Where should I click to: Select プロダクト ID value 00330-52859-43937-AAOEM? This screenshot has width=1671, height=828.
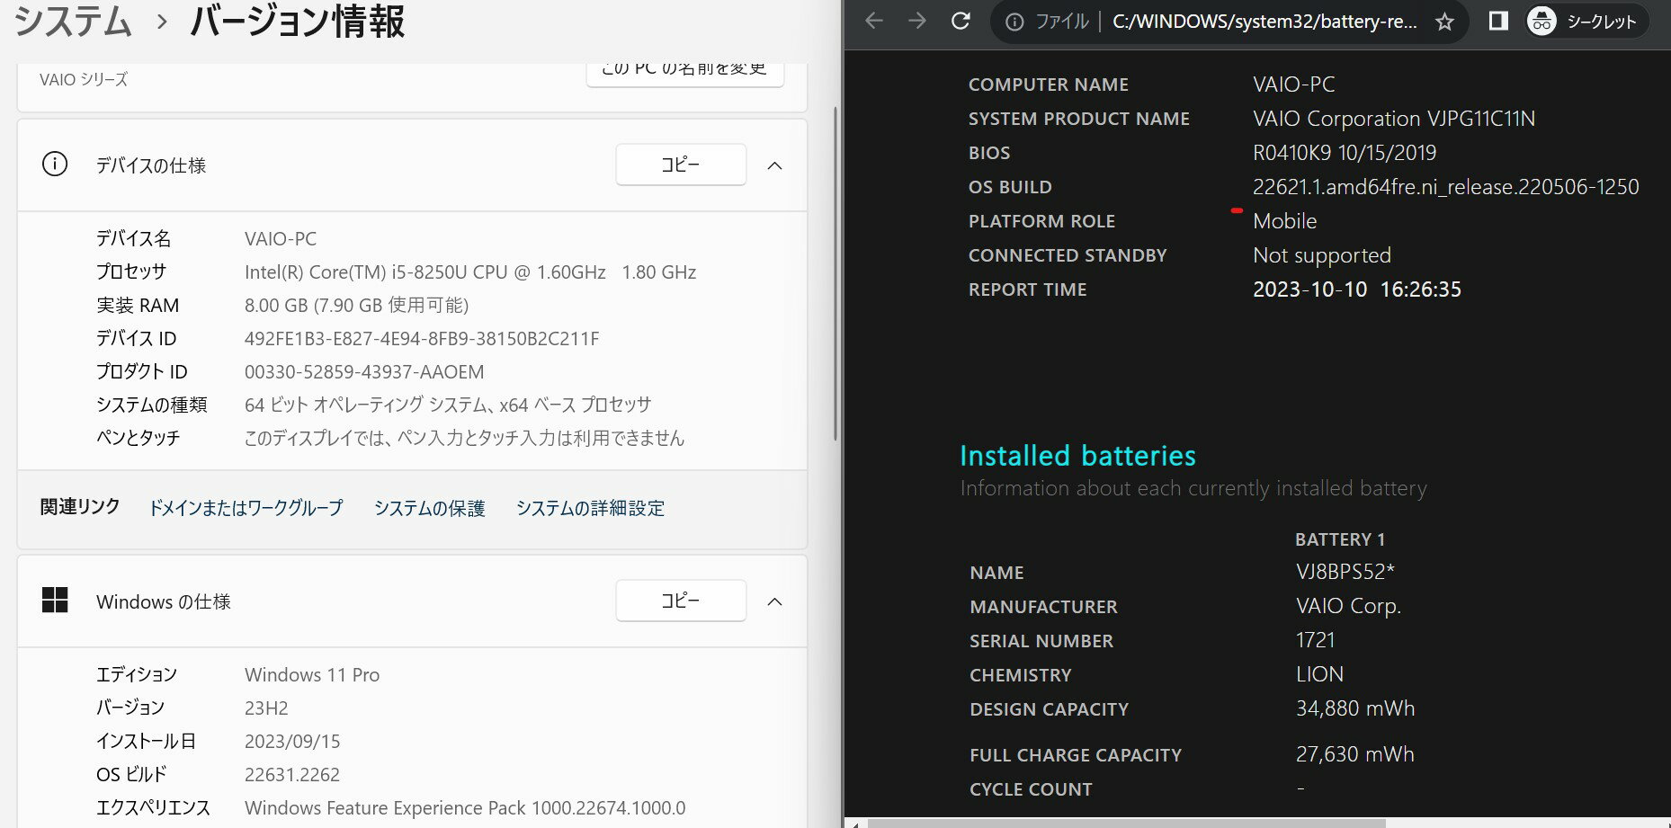(364, 372)
